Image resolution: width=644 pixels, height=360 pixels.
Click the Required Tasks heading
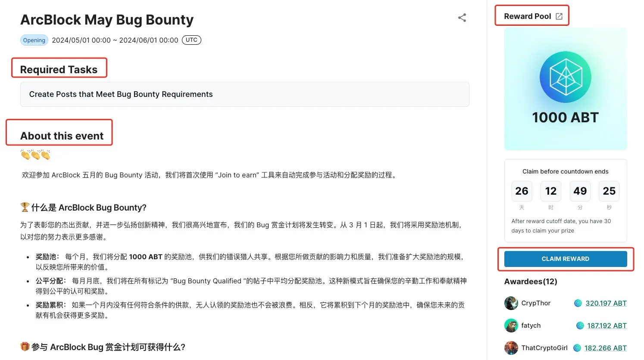coord(59,69)
